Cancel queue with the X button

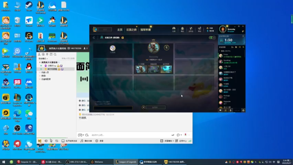[144, 107]
